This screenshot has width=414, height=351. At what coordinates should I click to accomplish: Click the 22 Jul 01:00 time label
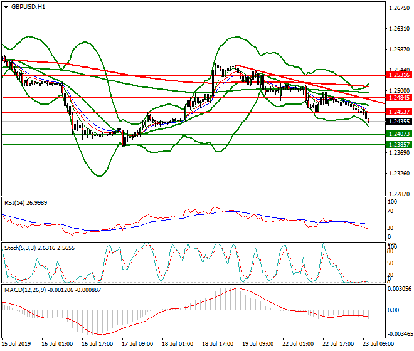(298, 344)
